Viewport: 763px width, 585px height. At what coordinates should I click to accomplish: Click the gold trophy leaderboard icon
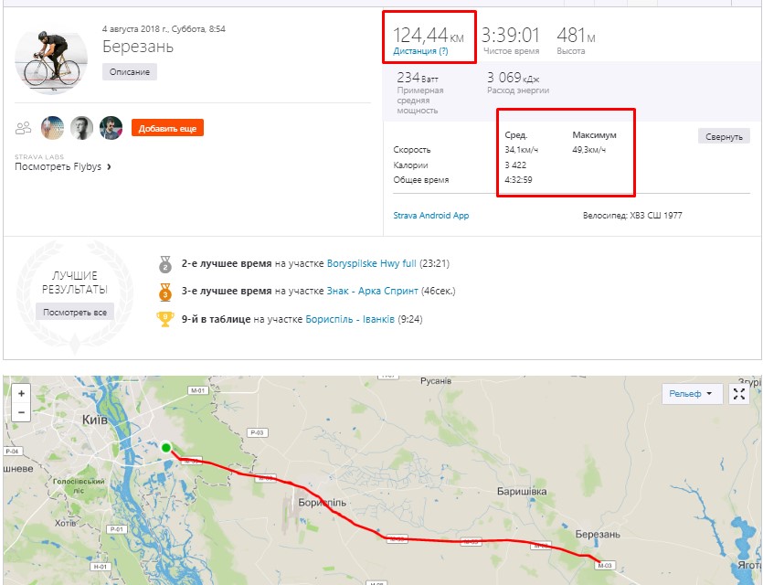coord(165,319)
